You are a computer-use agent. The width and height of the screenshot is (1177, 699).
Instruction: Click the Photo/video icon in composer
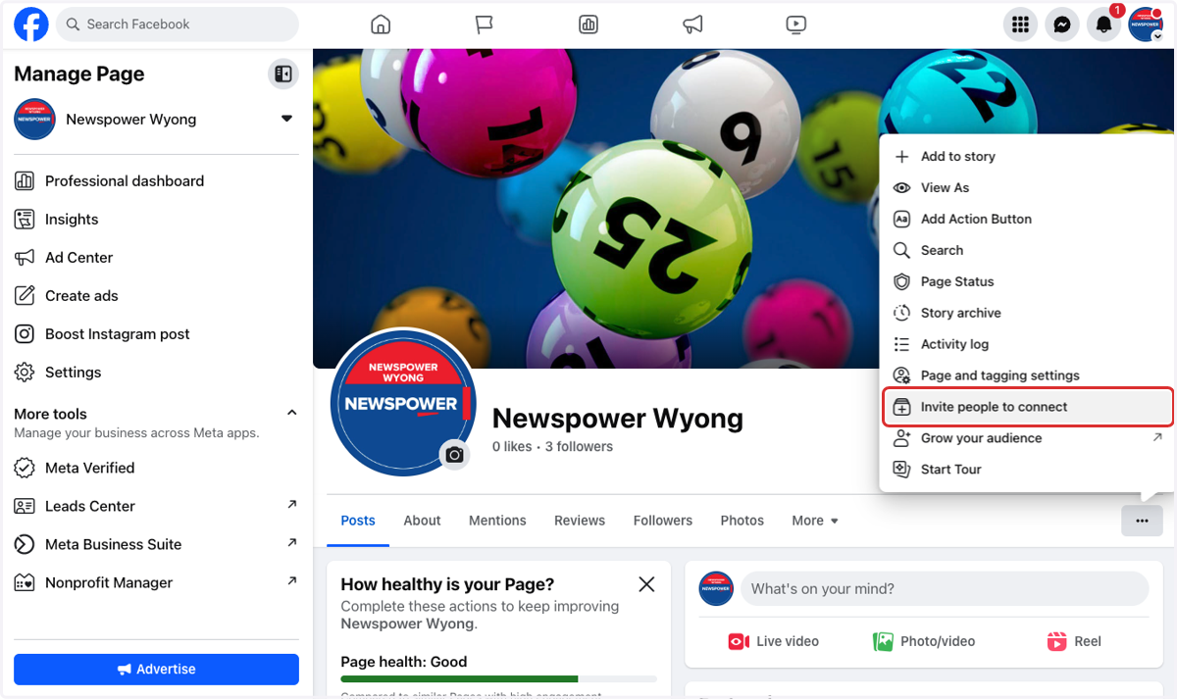coord(883,641)
